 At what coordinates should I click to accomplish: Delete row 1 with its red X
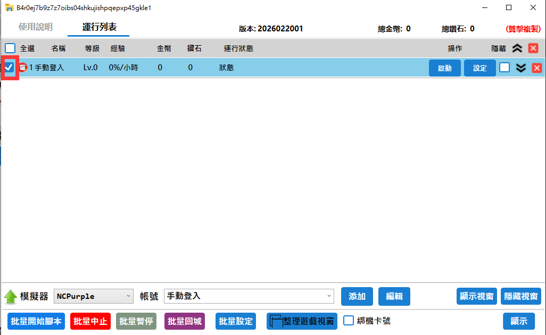coord(536,68)
